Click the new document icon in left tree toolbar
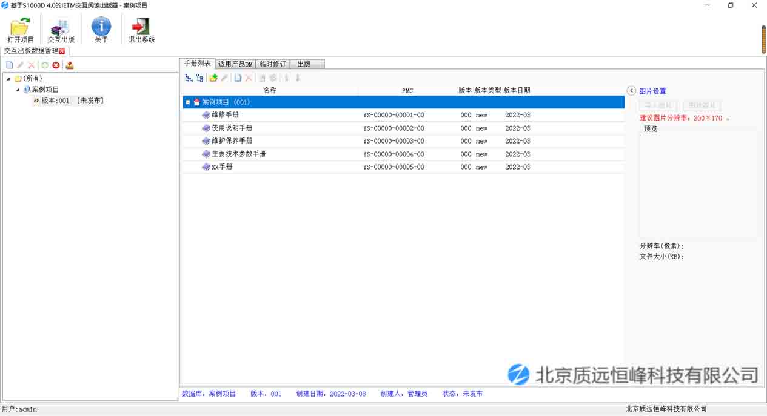The height and width of the screenshot is (416, 767). click(9, 65)
